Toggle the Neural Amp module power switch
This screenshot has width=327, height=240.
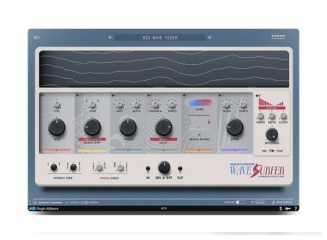[x=78, y=95]
